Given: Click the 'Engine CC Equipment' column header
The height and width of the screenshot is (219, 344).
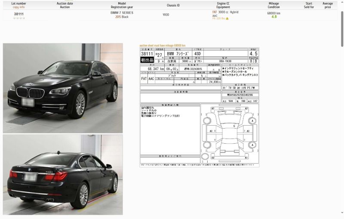Looking at the screenshot, I should (223, 5).
